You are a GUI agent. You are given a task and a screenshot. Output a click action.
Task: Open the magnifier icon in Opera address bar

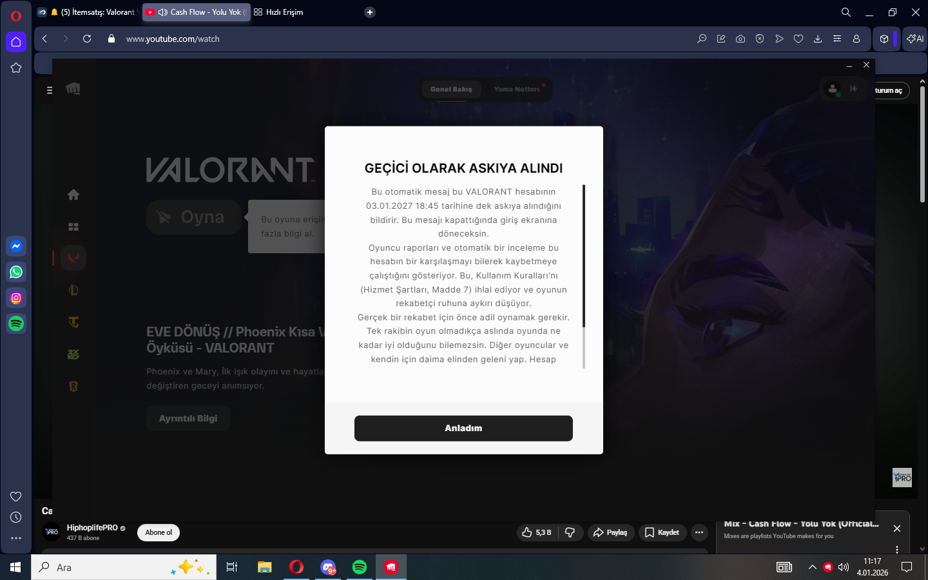[702, 39]
